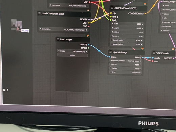176x132 pixels.
Task: Select the vae input port on VAE Encode
Action: coord(153,61)
